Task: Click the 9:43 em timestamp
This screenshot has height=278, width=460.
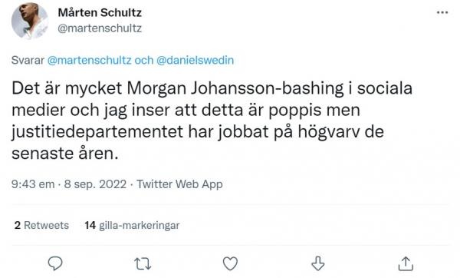Action: [x=33, y=184]
